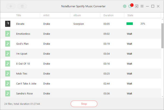Open the settings gear icon
The image size is (164, 110).
pyautogui.click(x=125, y=6)
